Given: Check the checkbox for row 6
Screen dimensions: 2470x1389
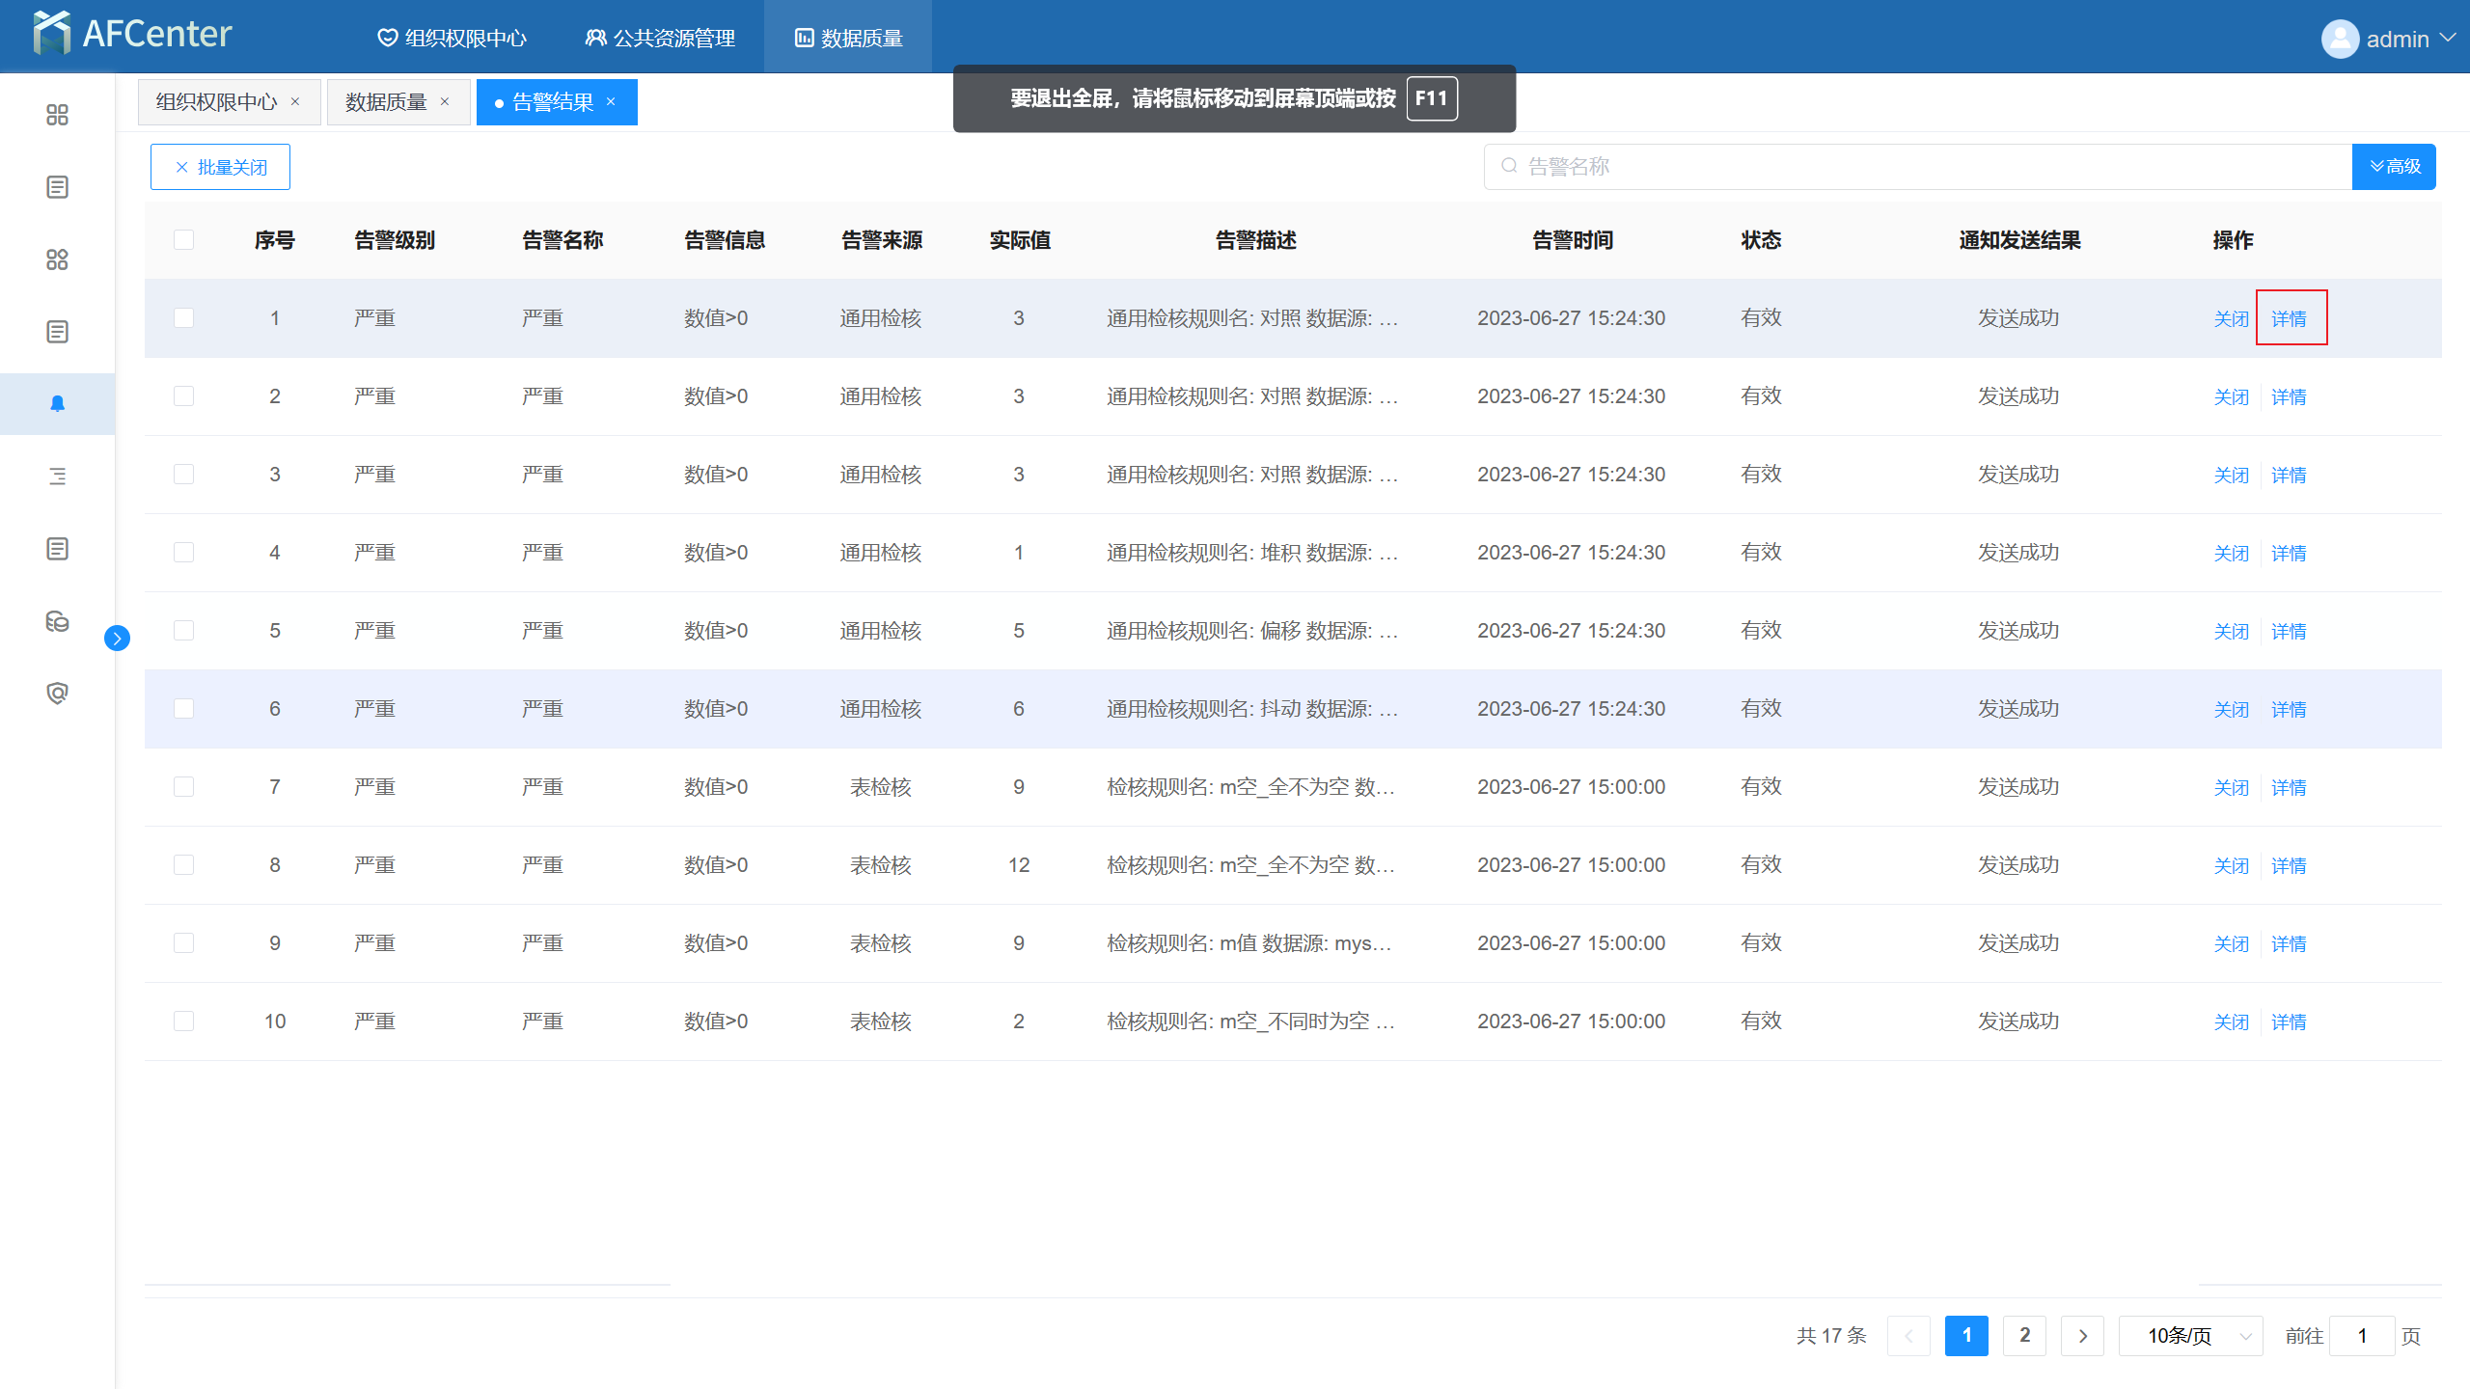Looking at the screenshot, I should [x=183, y=709].
